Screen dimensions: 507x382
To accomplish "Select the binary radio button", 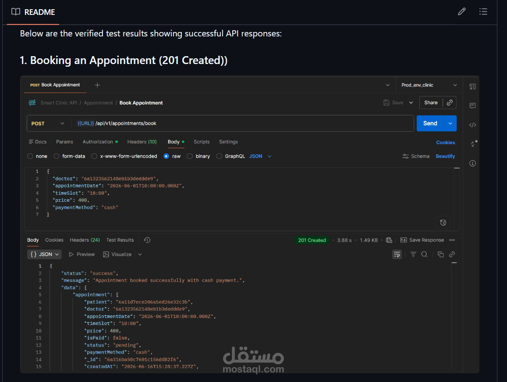I will click(x=190, y=156).
